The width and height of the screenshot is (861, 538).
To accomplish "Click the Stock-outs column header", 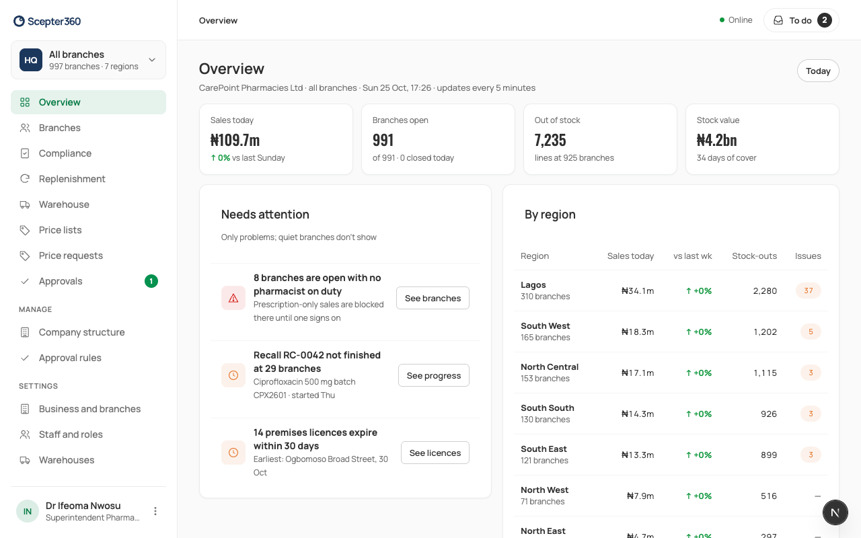I will (755, 256).
